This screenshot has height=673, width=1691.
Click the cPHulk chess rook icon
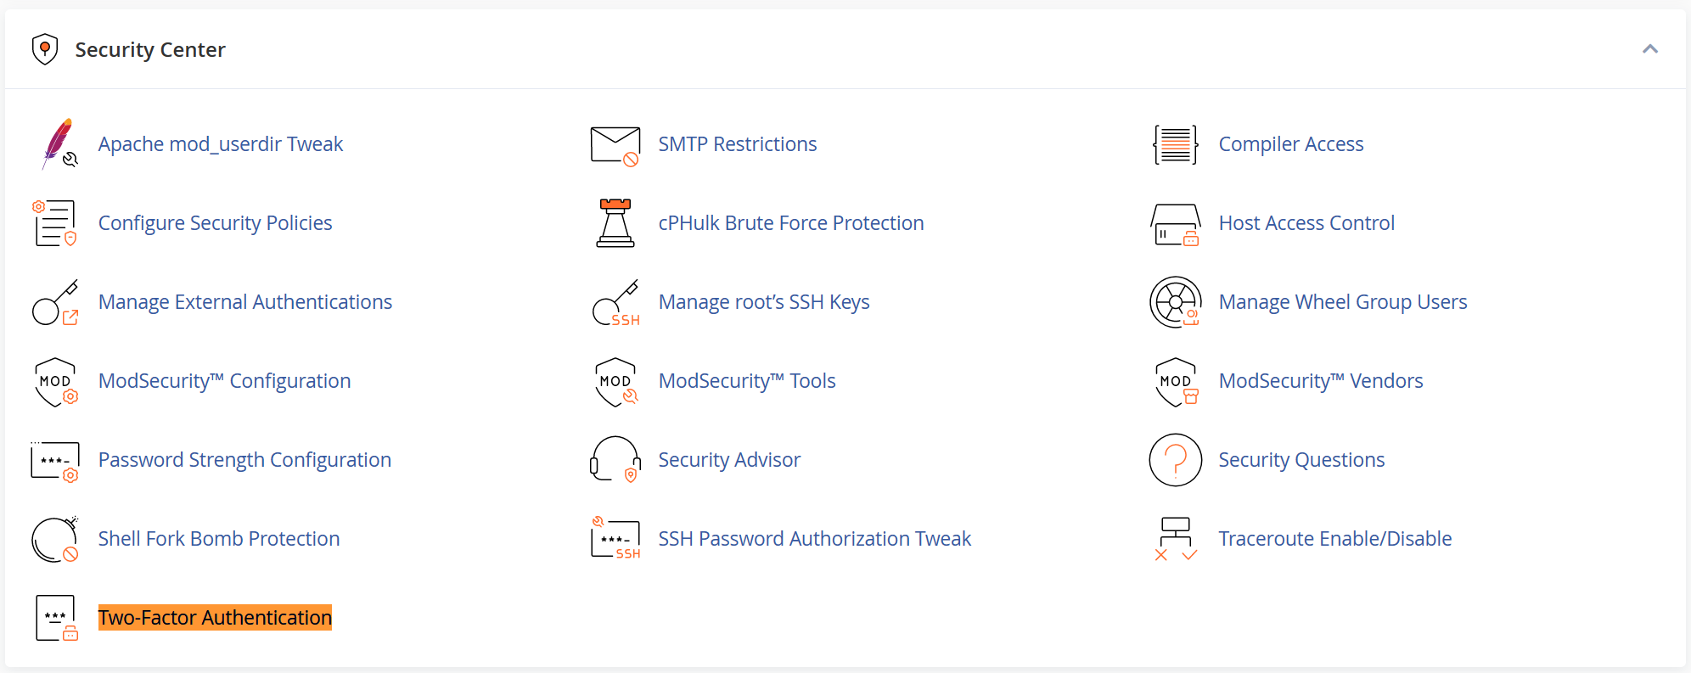click(x=615, y=223)
